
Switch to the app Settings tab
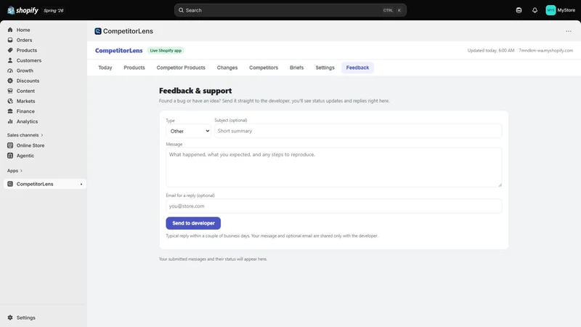tap(325, 68)
